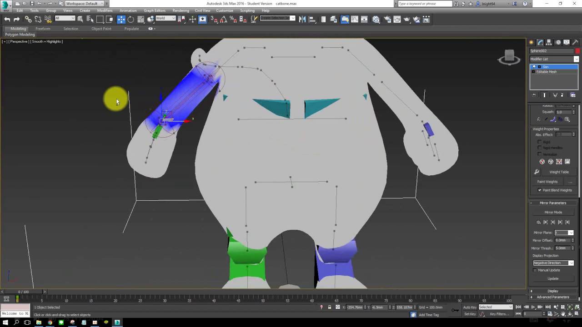Image resolution: width=582 pixels, height=327 pixels.
Task: Open the Utilities panel tab
Action: [x=576, y=42]
